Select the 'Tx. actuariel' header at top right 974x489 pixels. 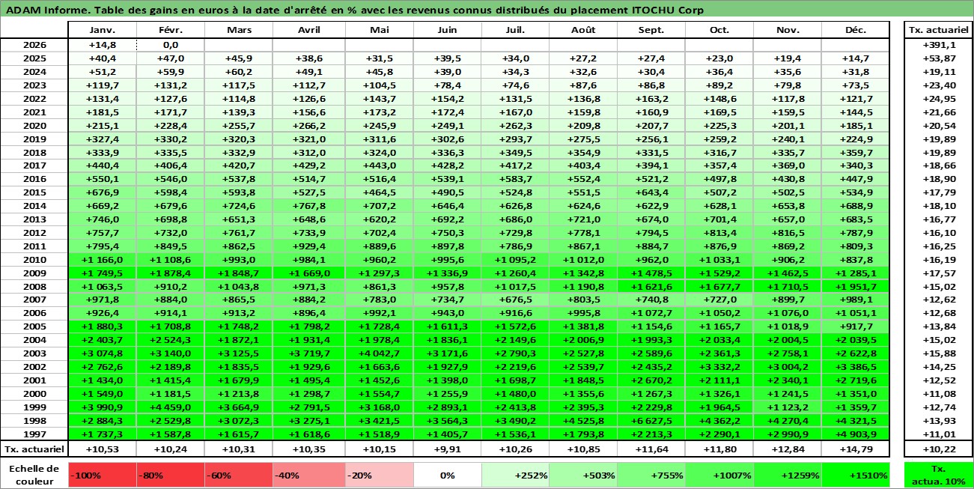click(x=938, y=30)
